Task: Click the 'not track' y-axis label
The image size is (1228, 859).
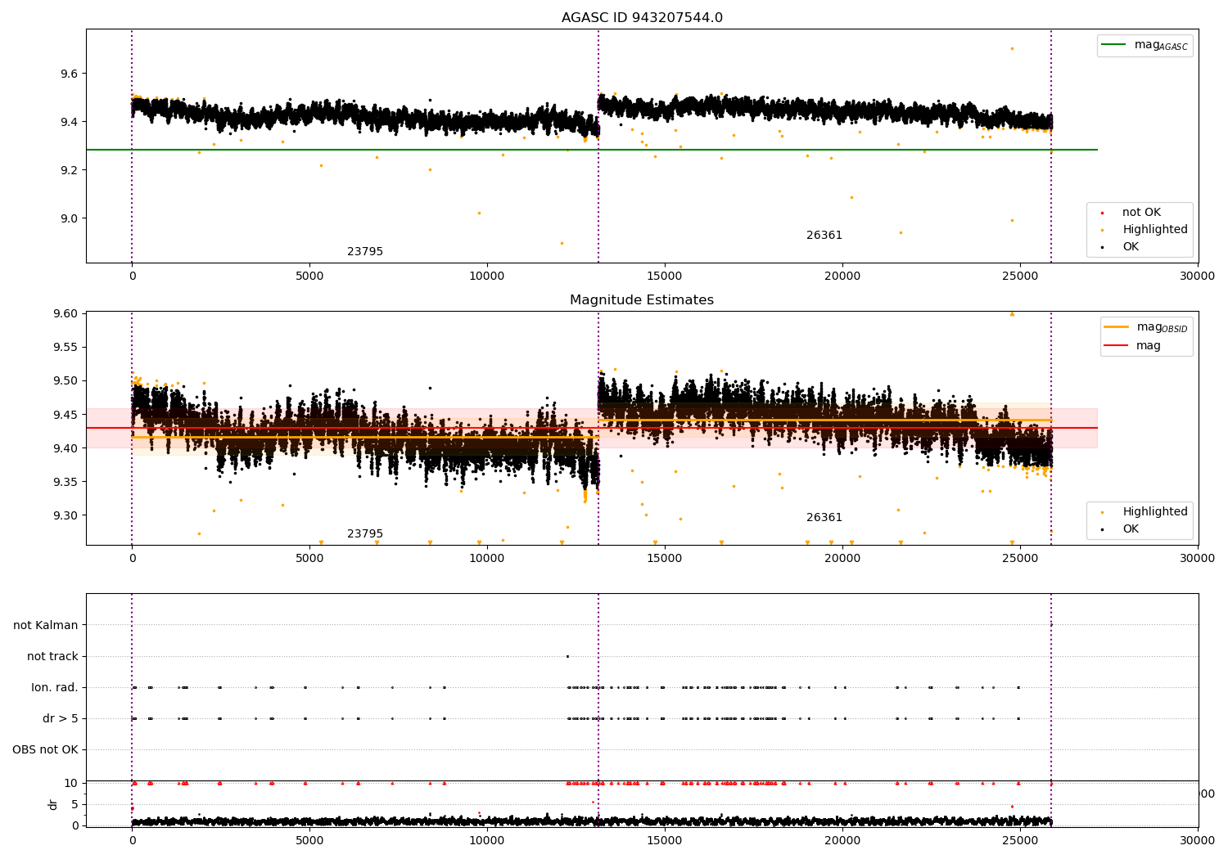Action: pyautogui.click(x=52, y=657)
